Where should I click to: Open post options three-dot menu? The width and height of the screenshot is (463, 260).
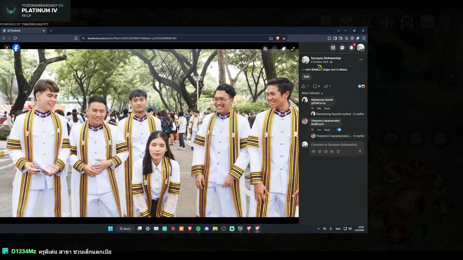click(361, 60)
